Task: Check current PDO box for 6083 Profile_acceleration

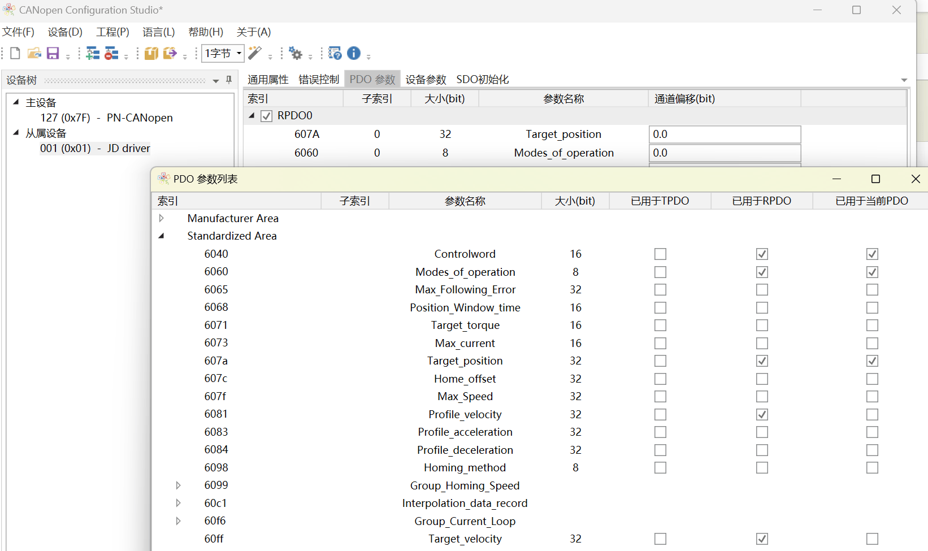Action: (x=872, y=432)
